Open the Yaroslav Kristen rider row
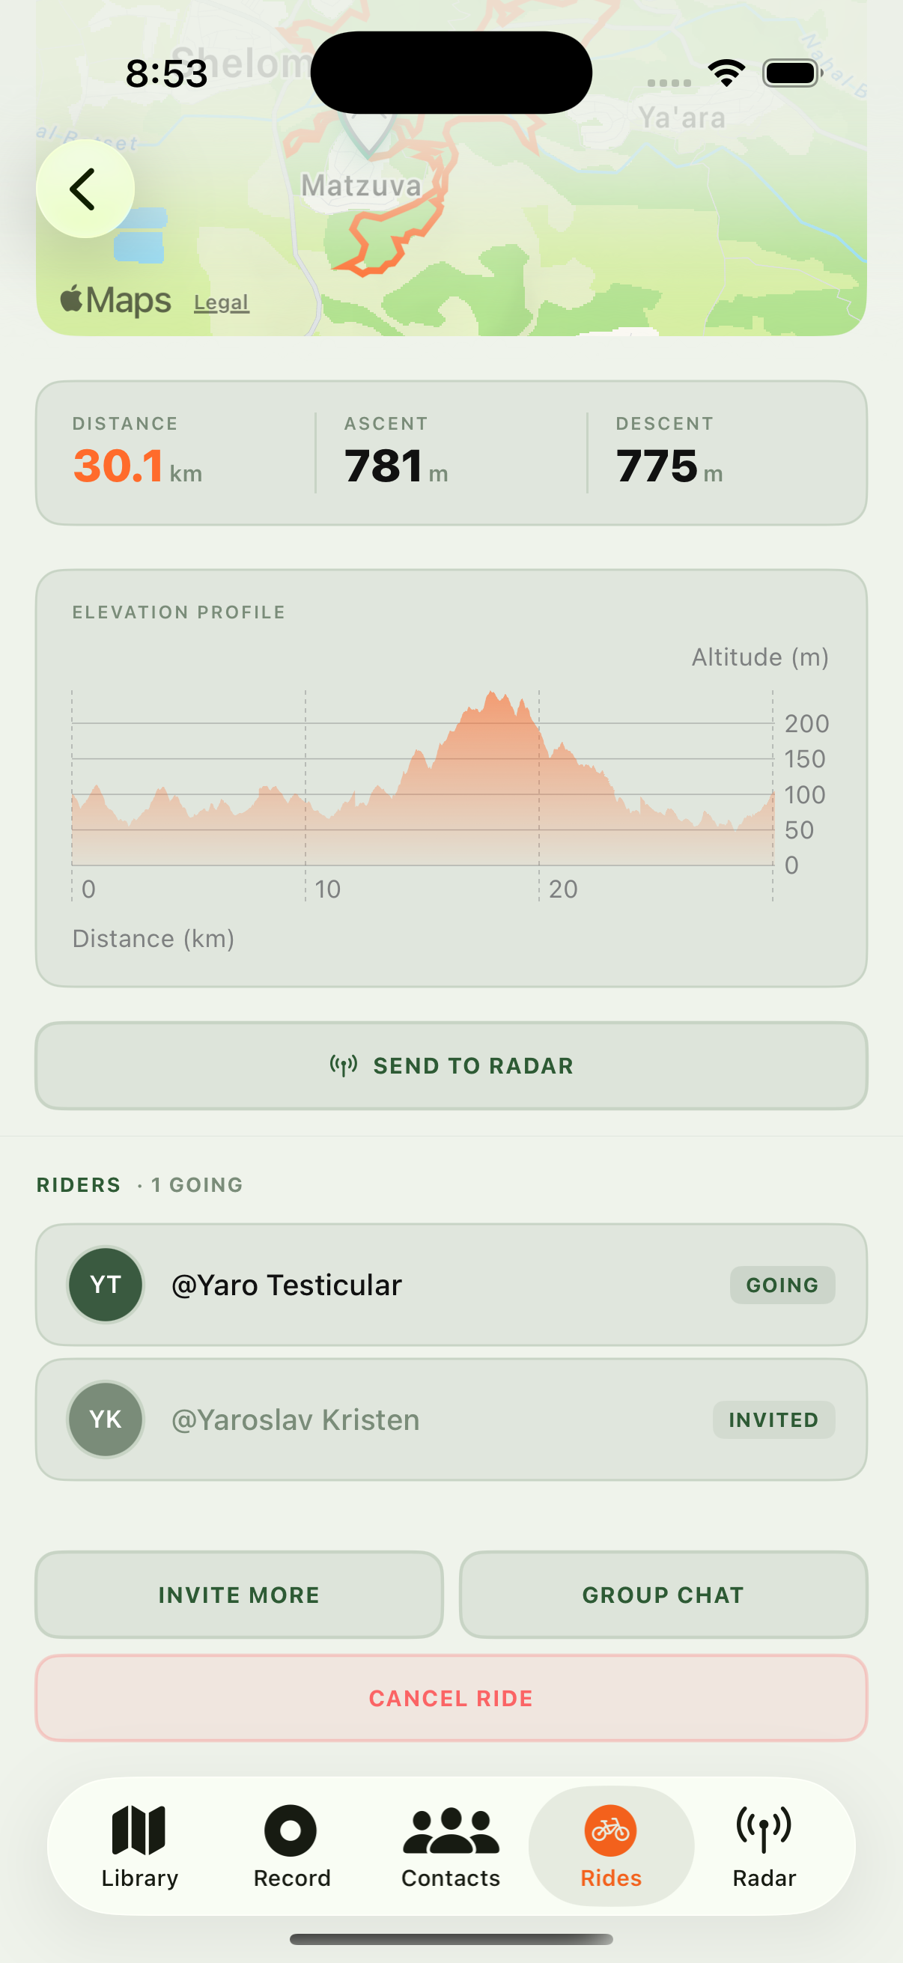 point(427,1419)
